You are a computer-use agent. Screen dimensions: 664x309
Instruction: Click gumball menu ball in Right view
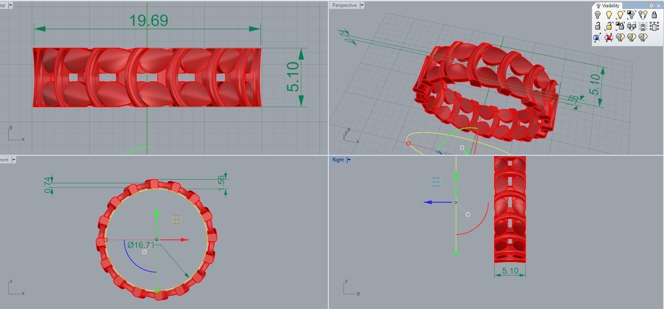tap(468, 214)
